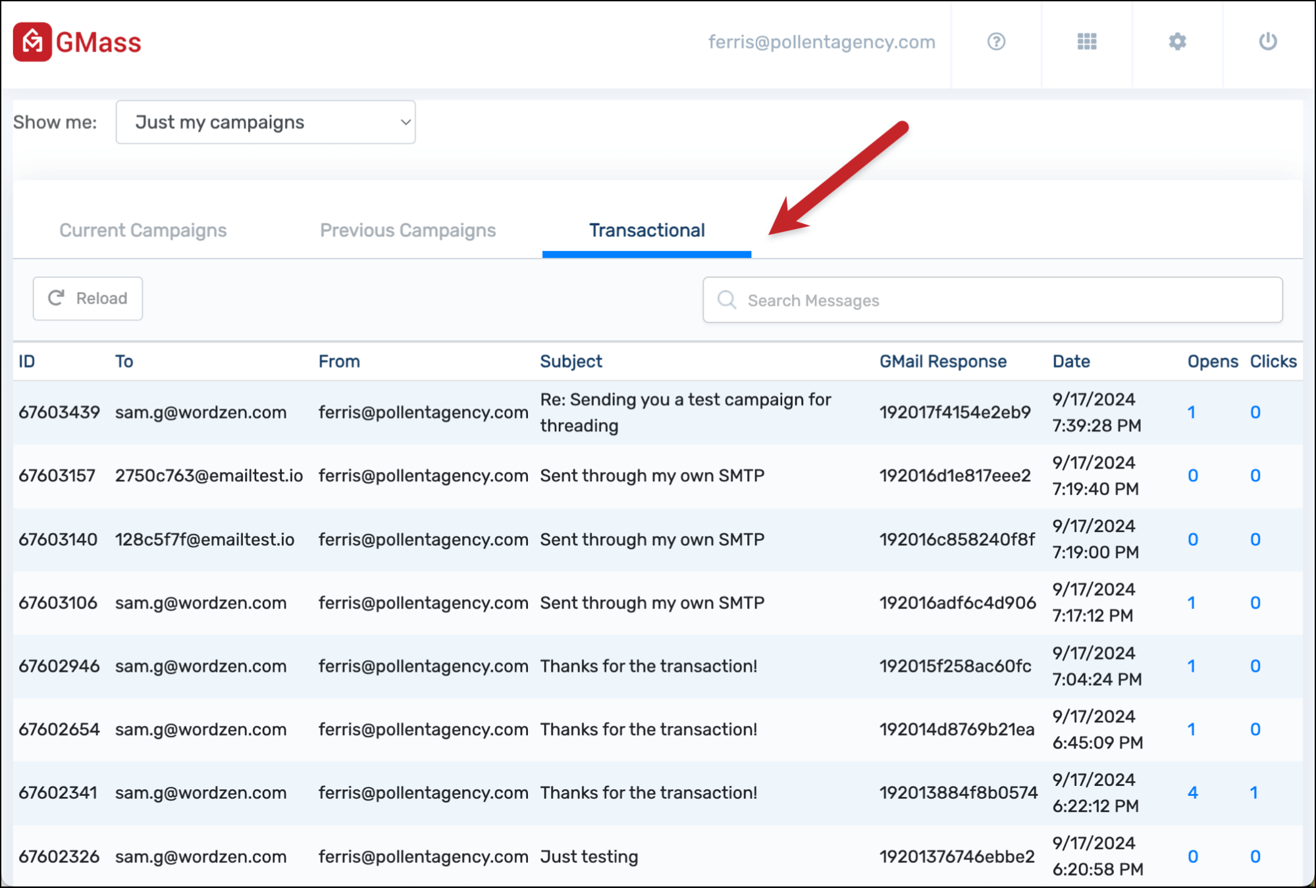1316x888 pixels.
Task: Click ID 67602326 in the table
Action: [x=59, y=856]
